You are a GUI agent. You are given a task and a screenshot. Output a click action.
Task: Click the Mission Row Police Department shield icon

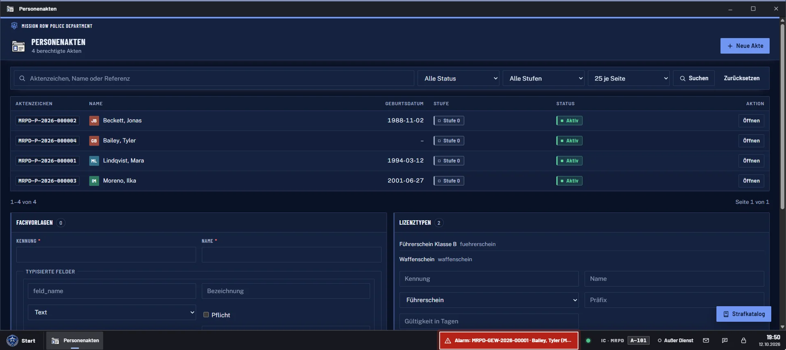coord(14,26)
